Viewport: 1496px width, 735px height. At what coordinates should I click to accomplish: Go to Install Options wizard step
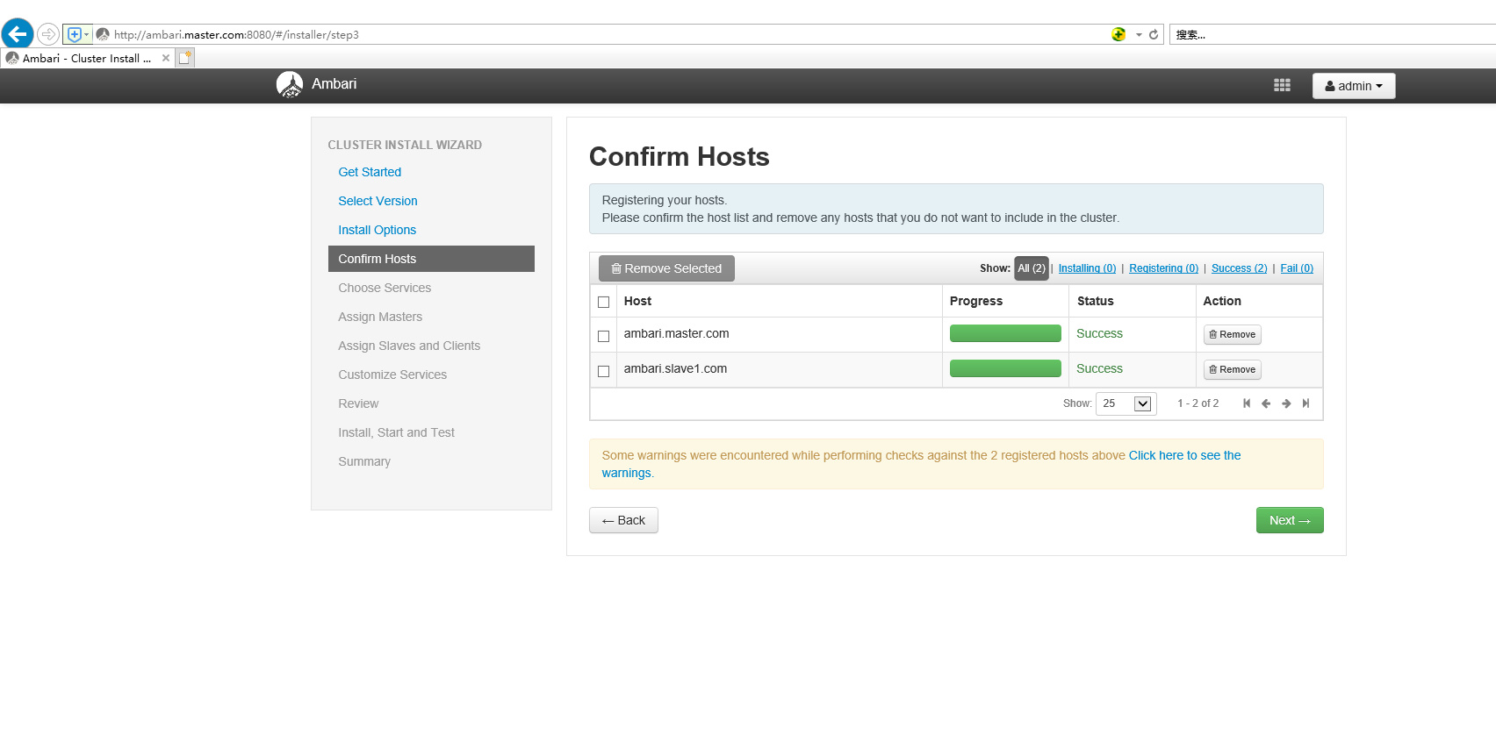[377, 230]
